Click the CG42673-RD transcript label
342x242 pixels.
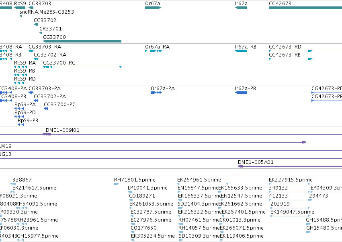285,47
